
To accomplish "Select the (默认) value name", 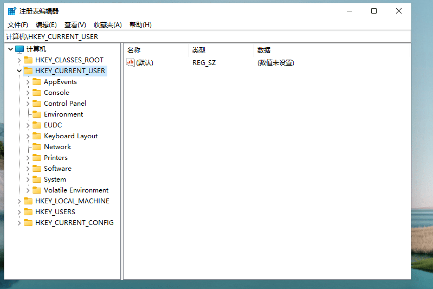I will pos(145,63).
